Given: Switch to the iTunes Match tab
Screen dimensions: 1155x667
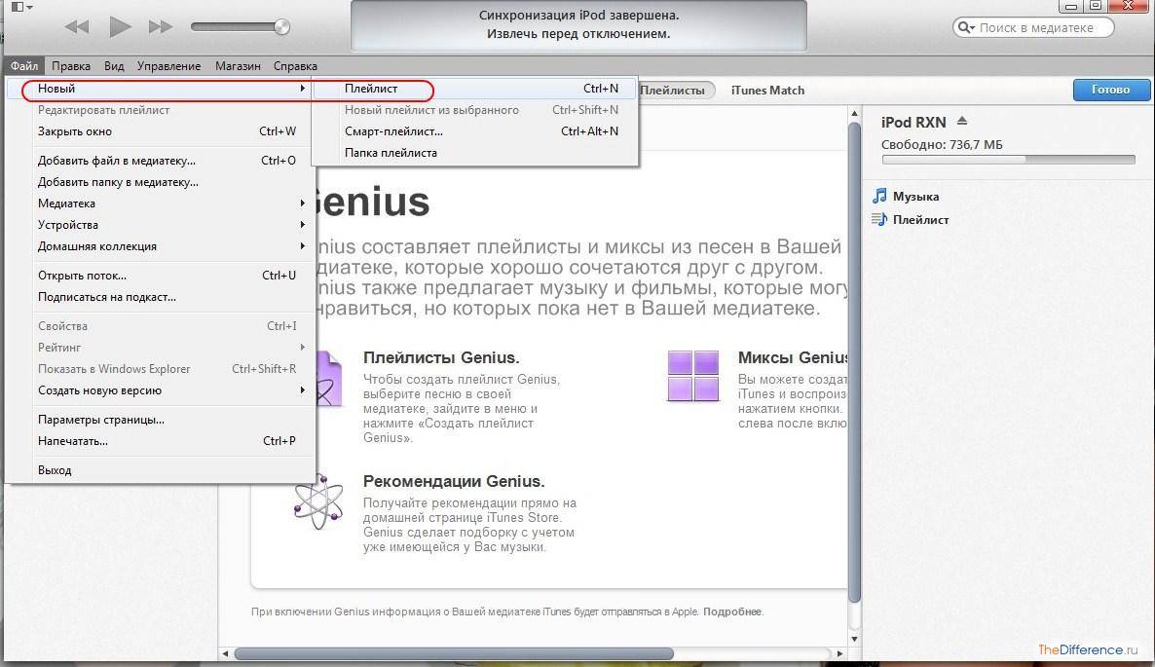Looking at the screenshot, I should pyautogui.click(x=767, y=90).
